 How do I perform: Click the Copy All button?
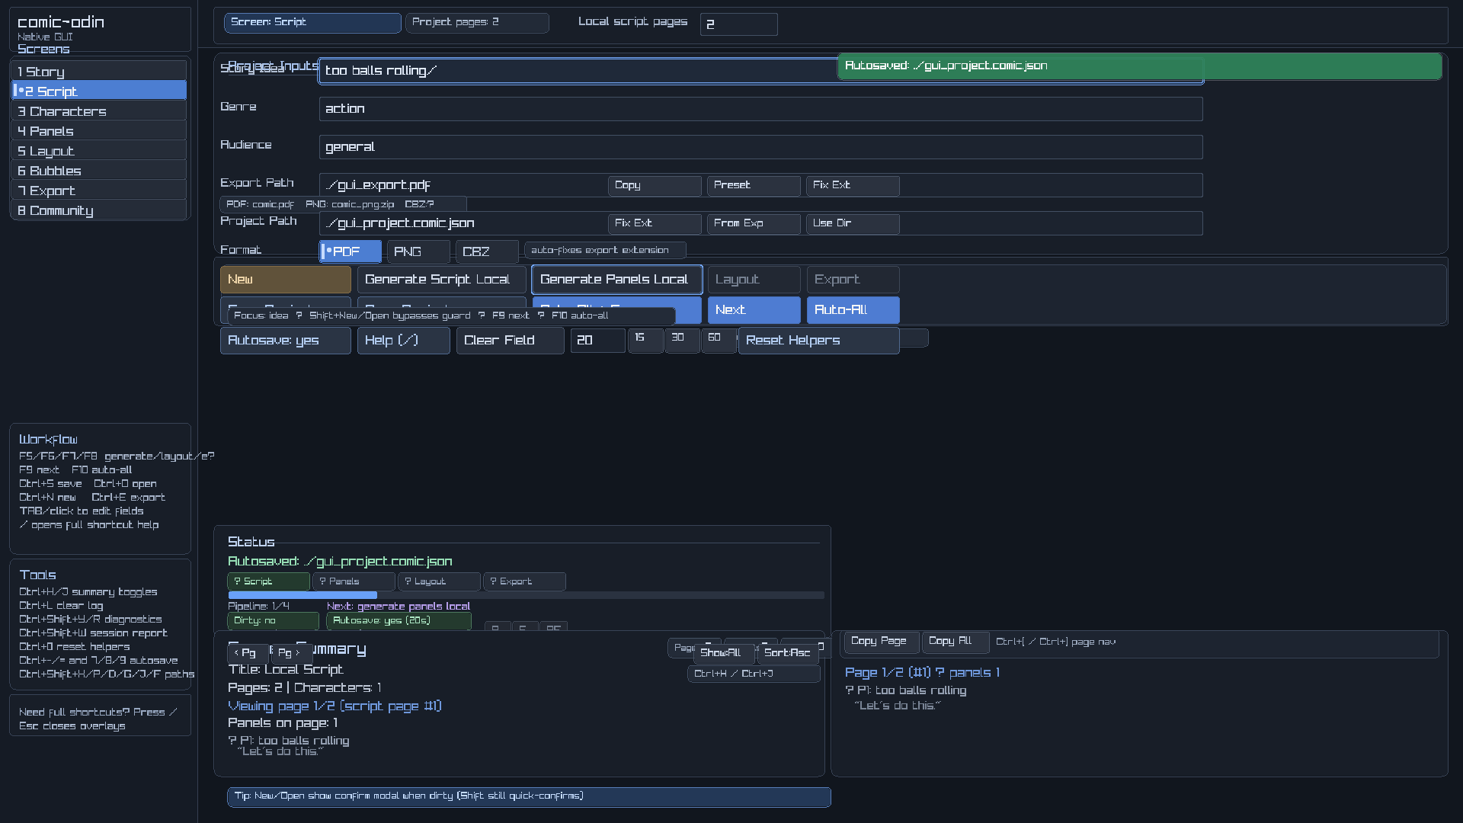click(956, 642)
